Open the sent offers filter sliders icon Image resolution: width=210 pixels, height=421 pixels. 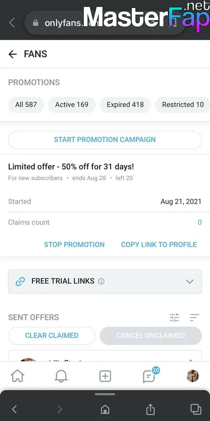(175, 317)
